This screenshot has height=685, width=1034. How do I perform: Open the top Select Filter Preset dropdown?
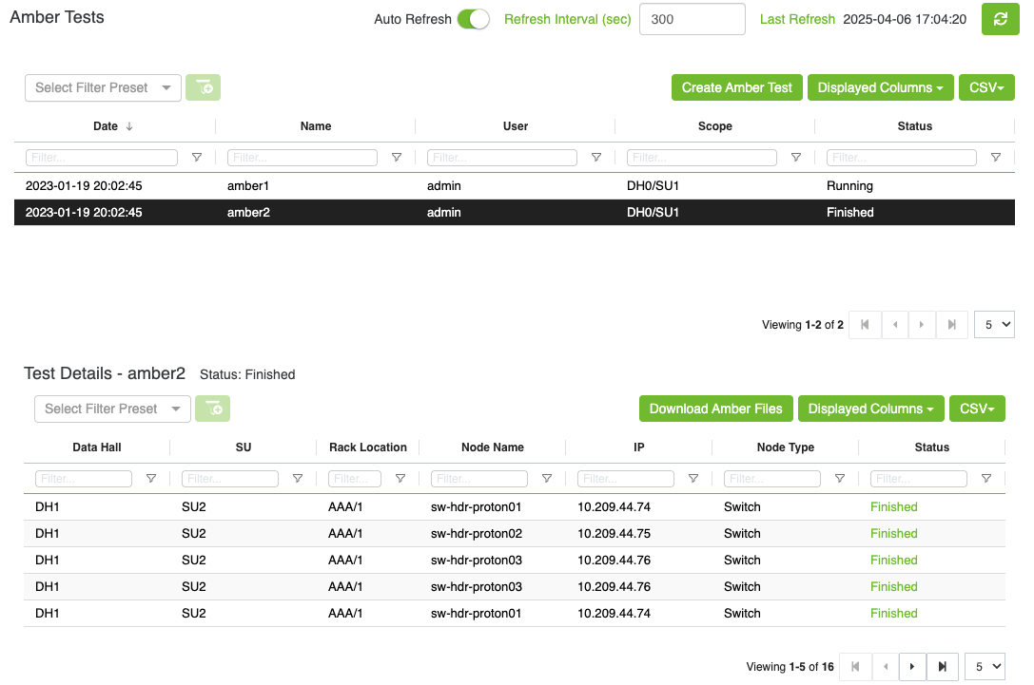[x=103, y=87]
